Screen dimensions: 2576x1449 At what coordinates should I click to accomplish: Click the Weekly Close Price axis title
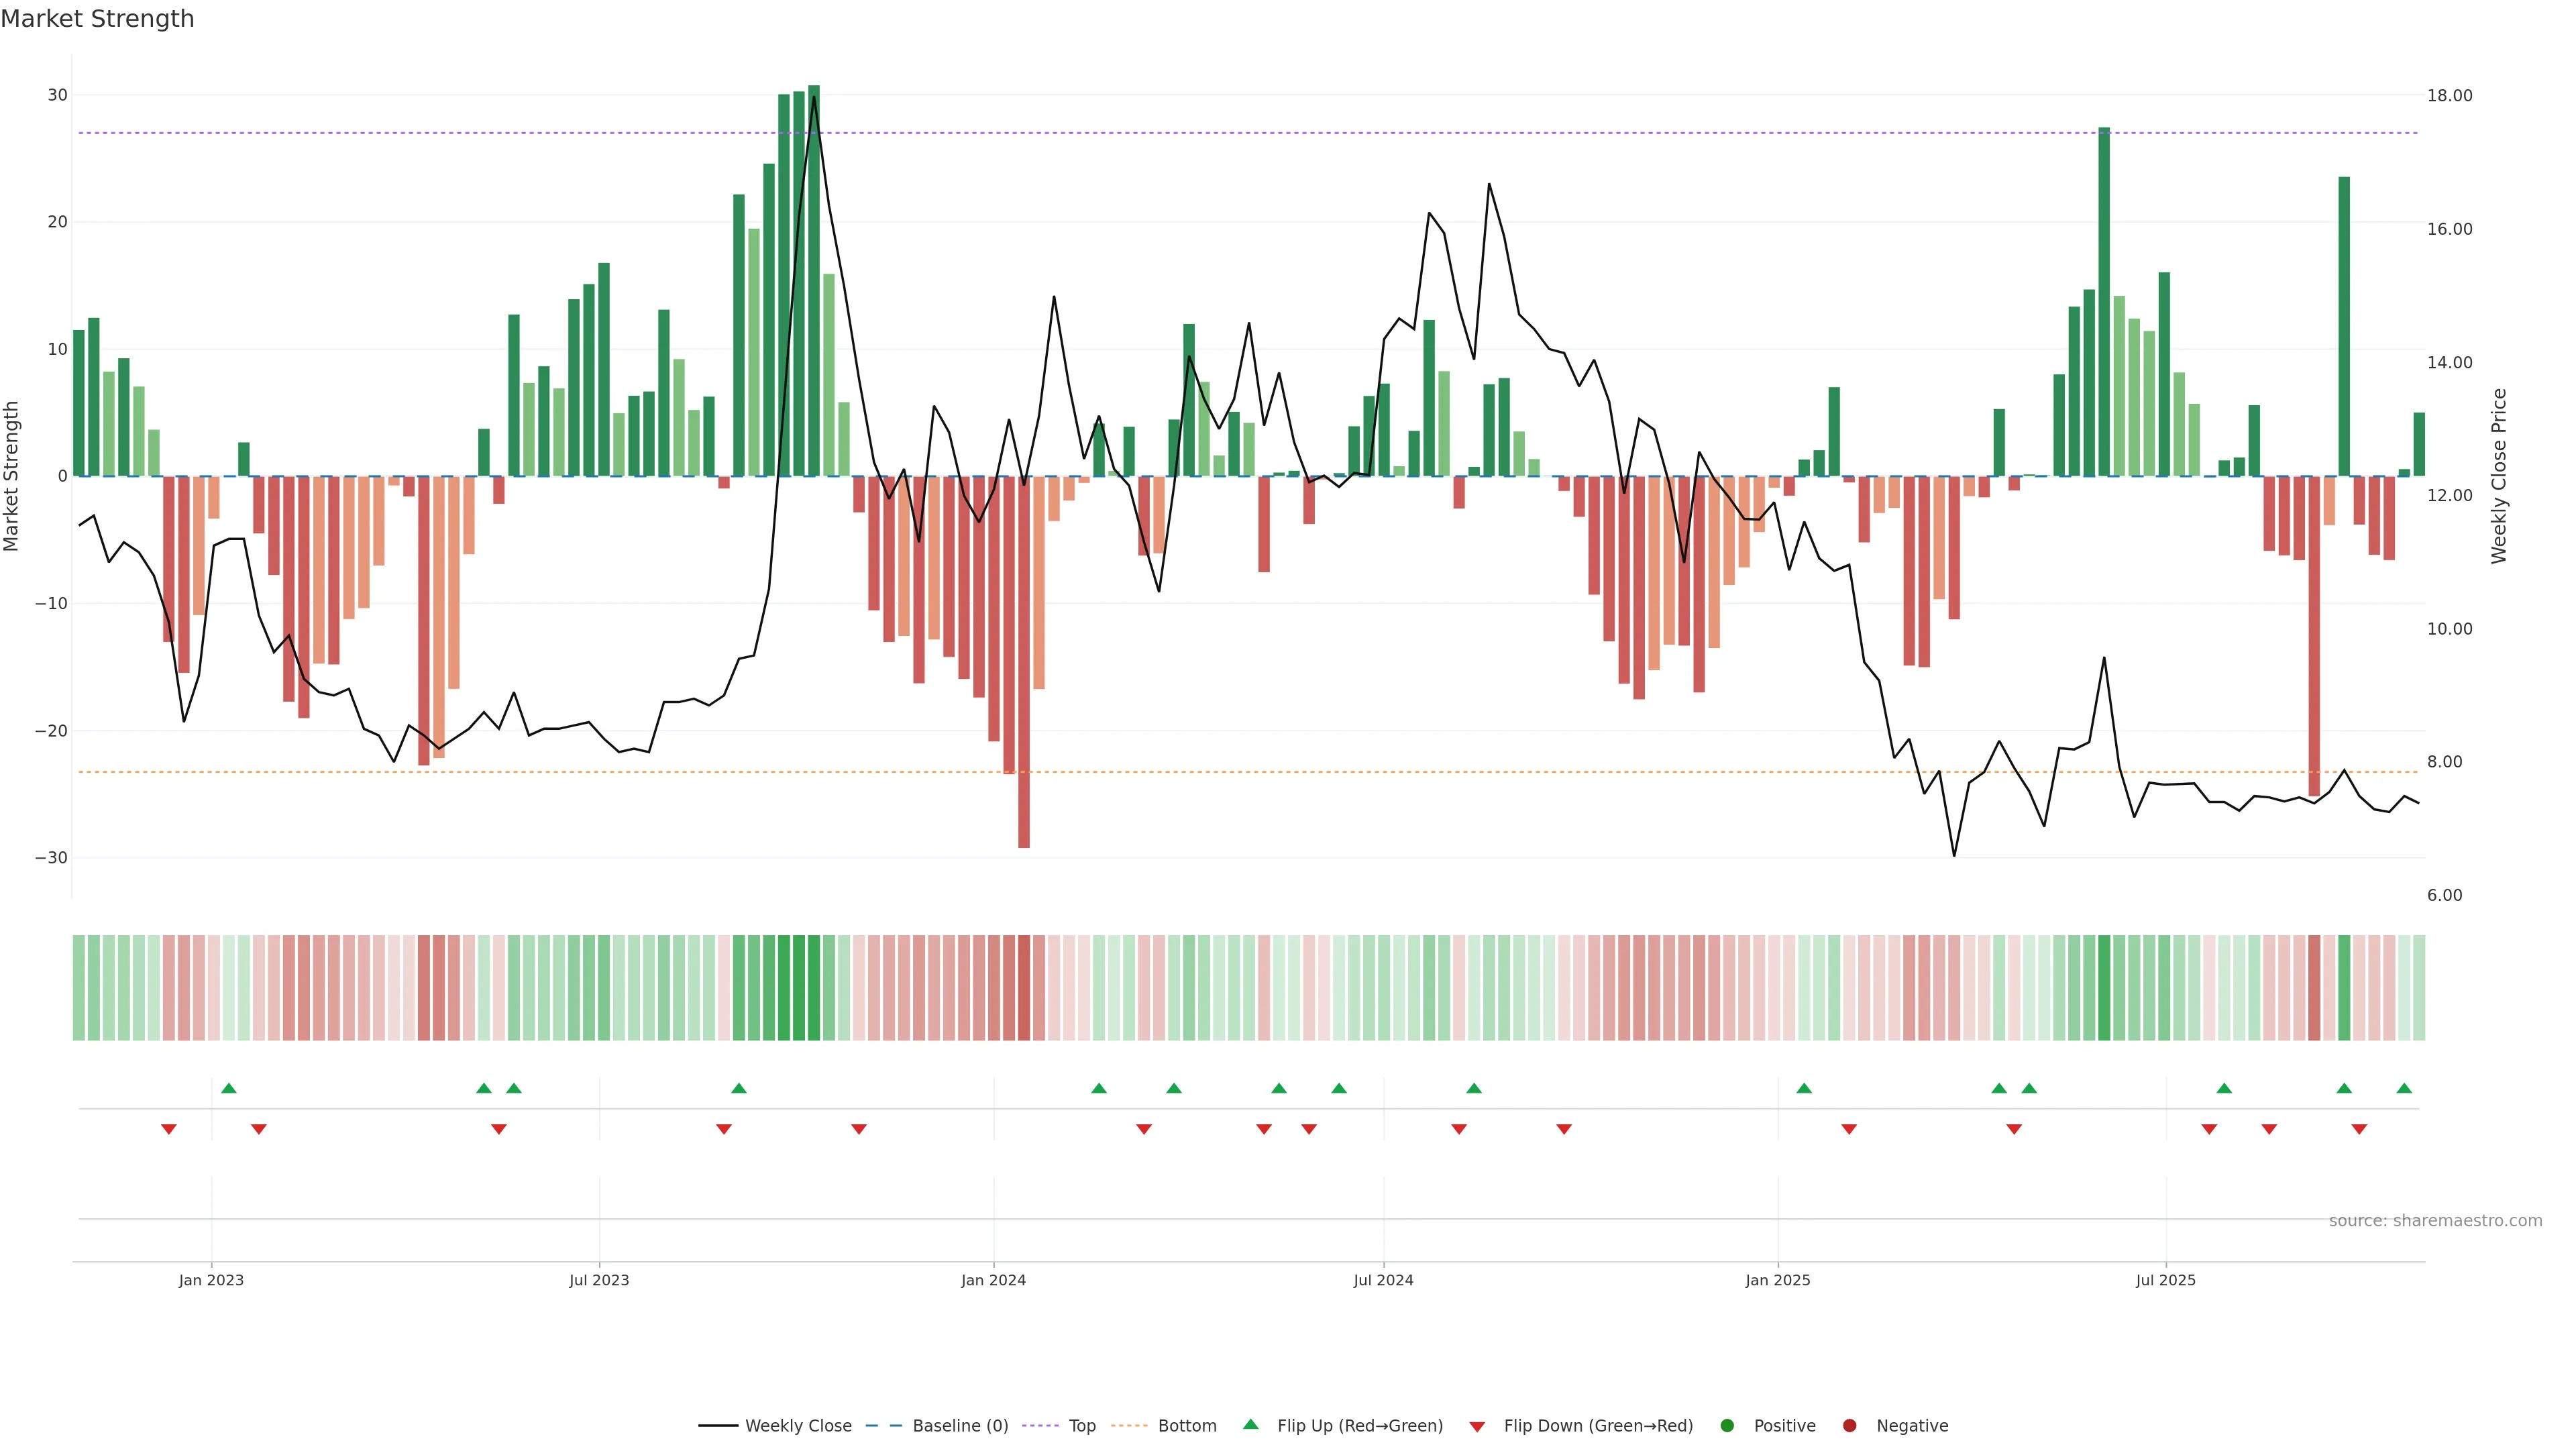[x=2499, y=476]
